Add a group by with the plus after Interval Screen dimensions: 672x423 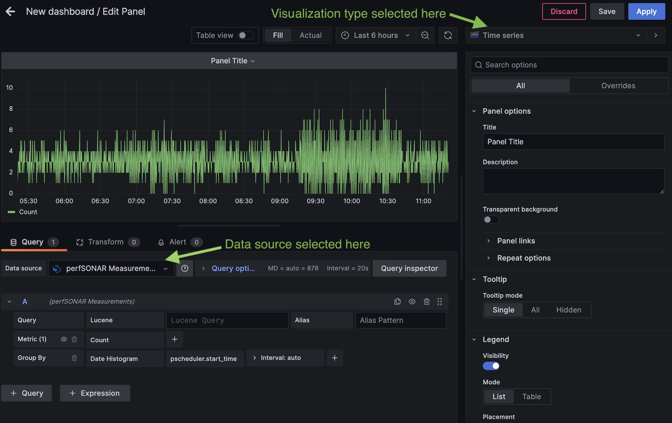coord(335,358)
